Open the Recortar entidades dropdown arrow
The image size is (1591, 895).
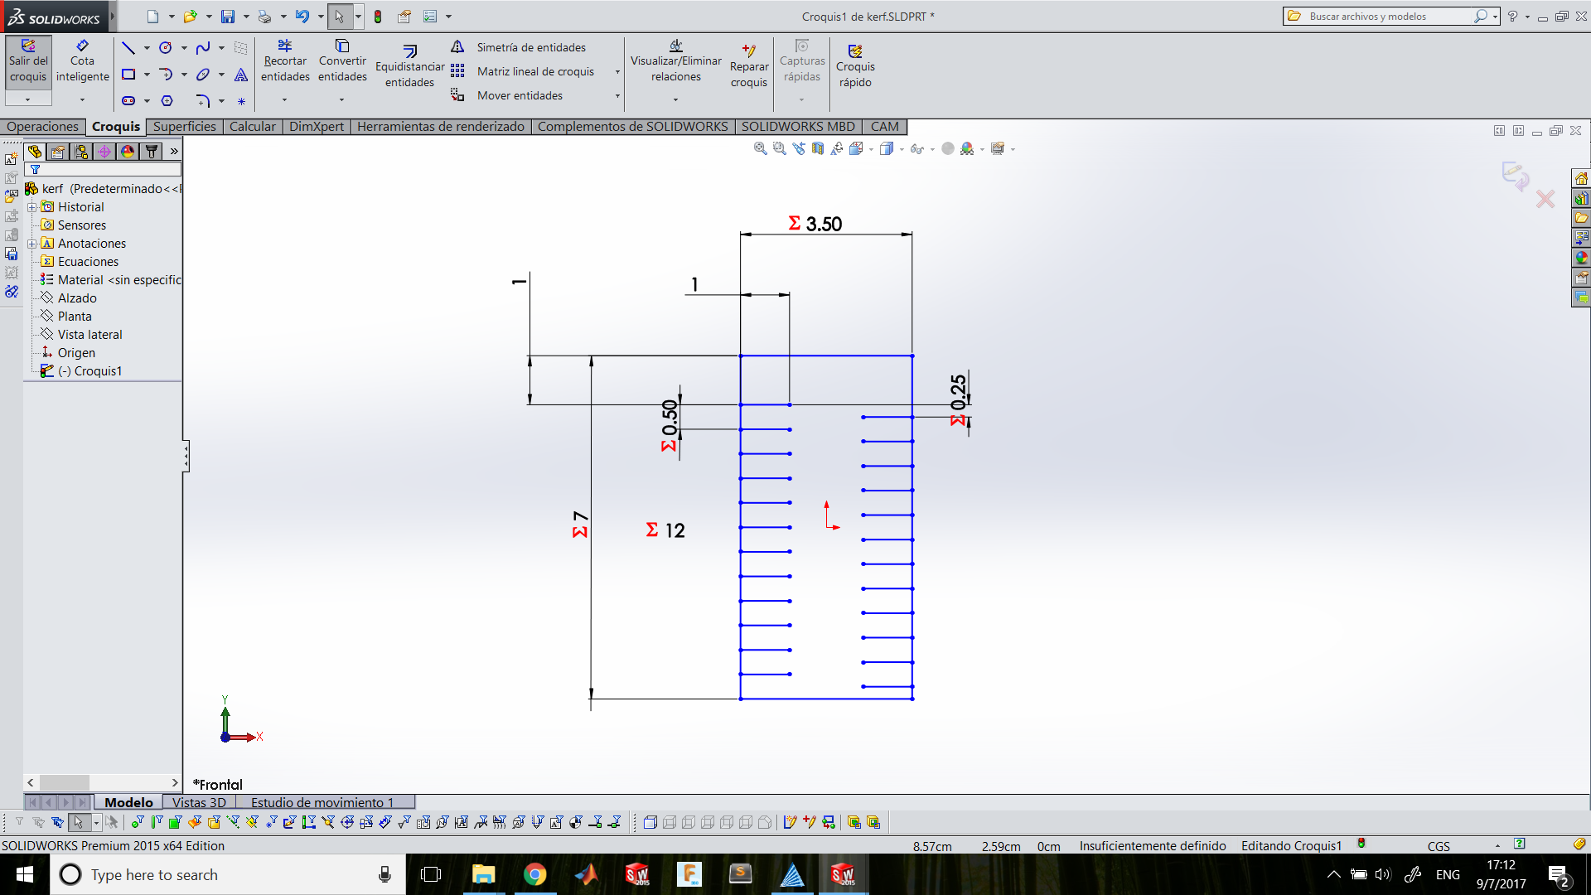284,100
